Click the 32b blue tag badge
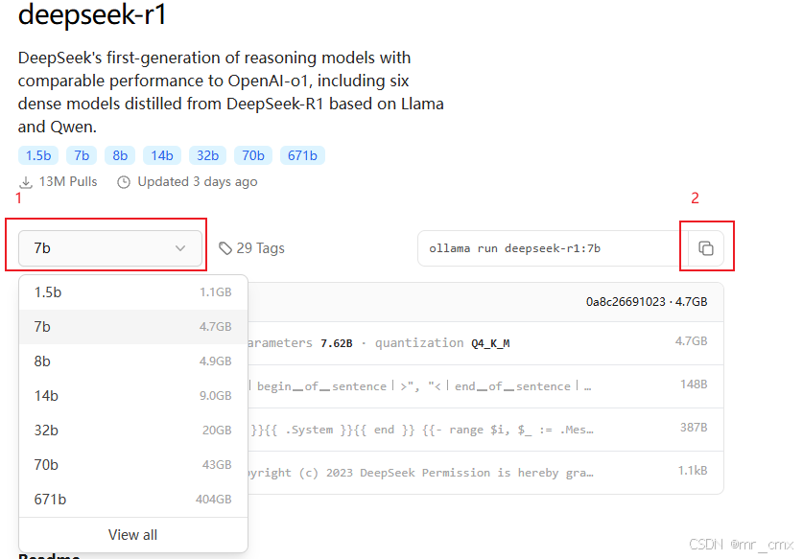This screenshot has width=803, height=559. (207, 155)
